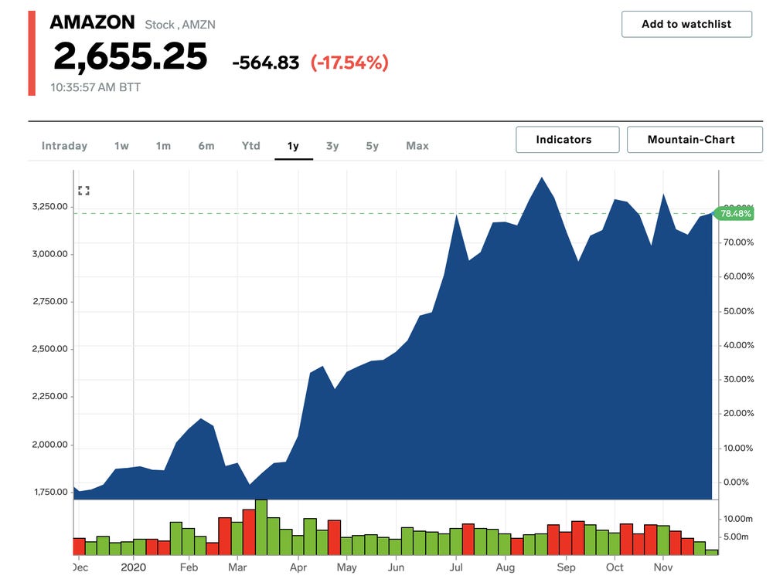Click the Jul x-axis label
773x579 pixels.
[x=456, y=567]
